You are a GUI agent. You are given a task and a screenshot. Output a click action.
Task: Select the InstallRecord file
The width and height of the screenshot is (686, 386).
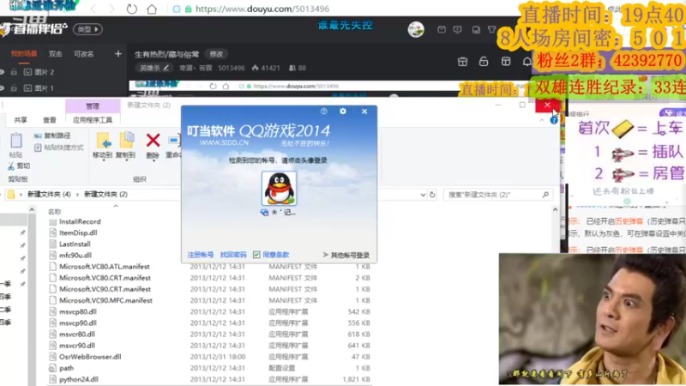pos(80,222)
